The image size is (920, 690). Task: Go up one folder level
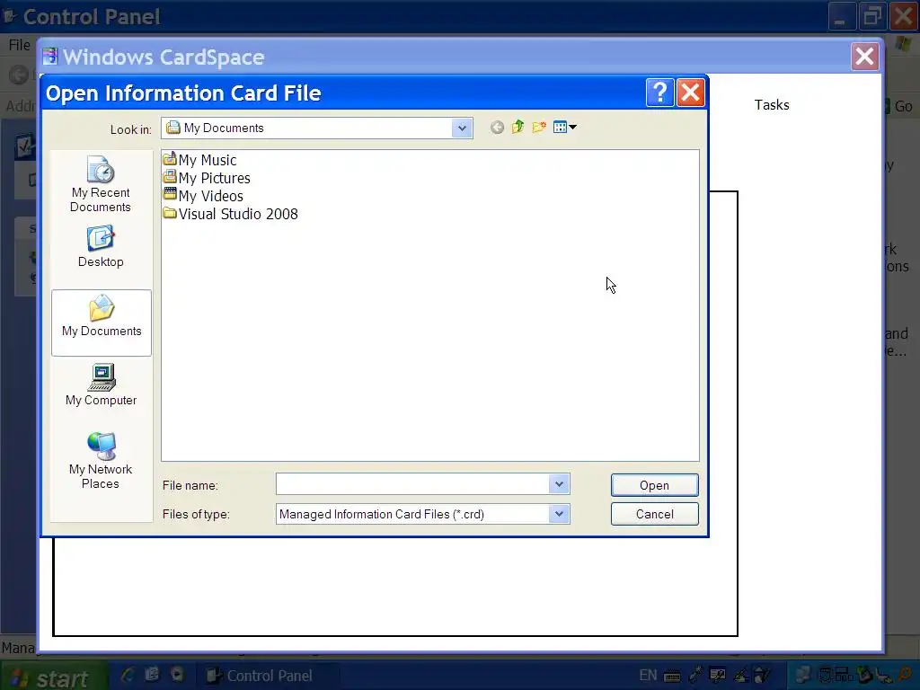tap(517, 128)
